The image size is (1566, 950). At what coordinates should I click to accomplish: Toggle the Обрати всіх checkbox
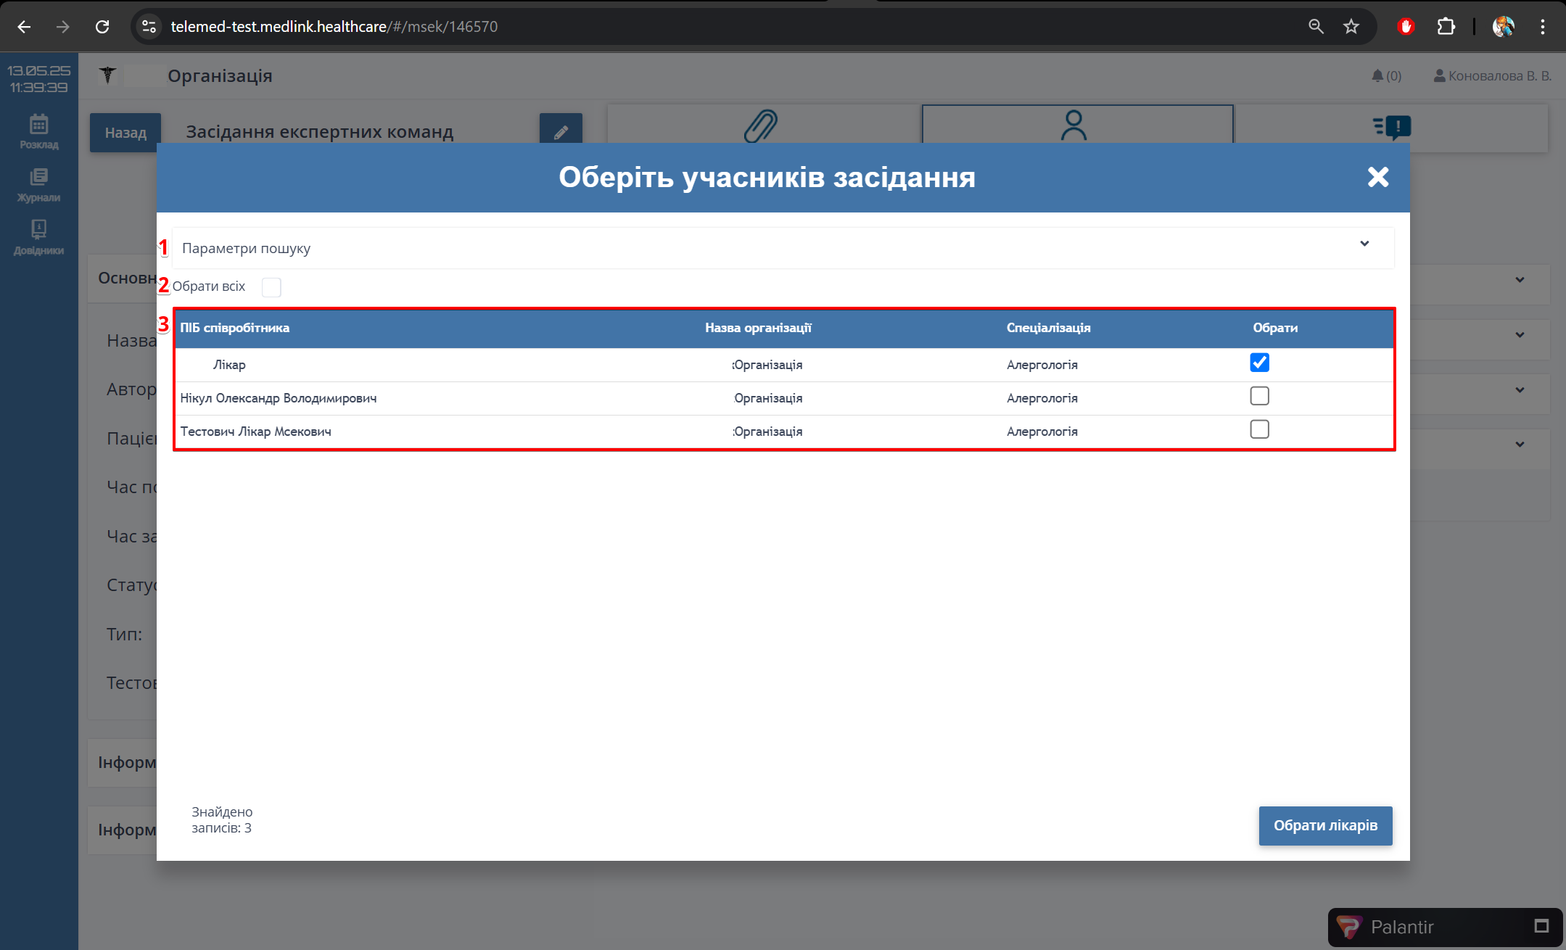click(x=271, y=287)
